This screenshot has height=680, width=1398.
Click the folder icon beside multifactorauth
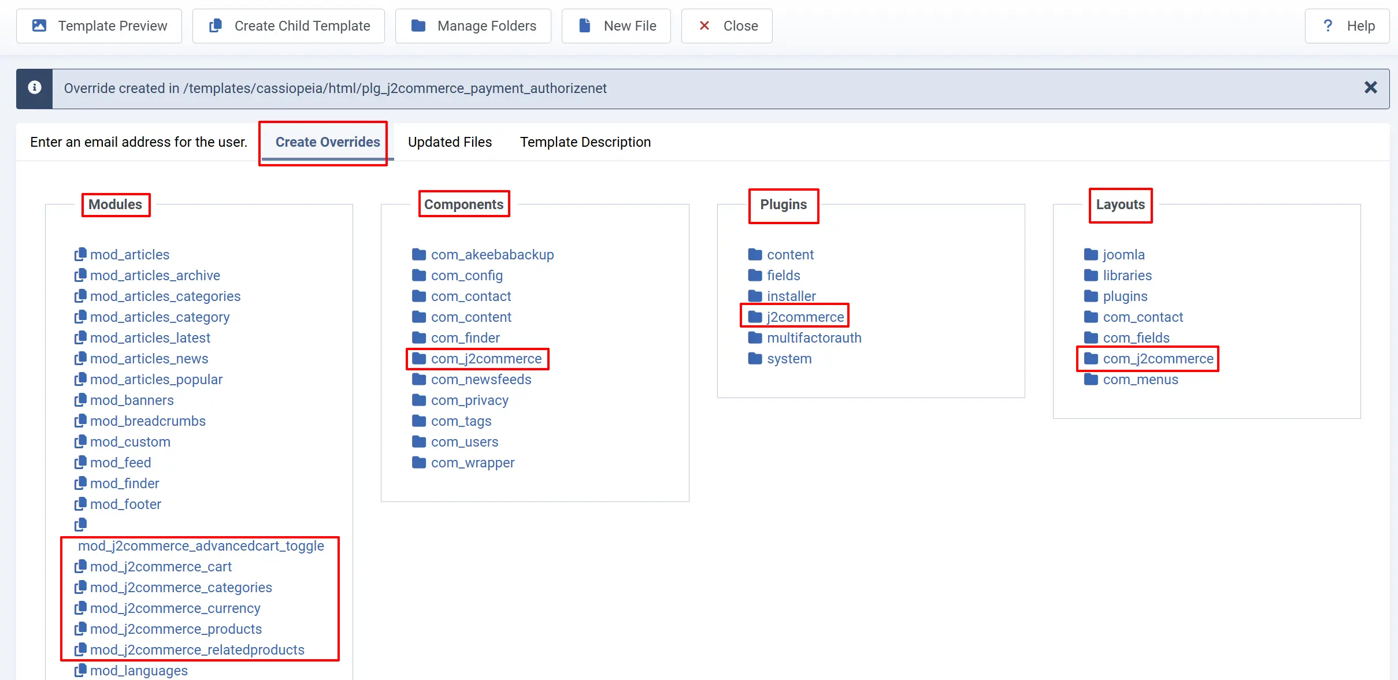(x=755, y=337)
